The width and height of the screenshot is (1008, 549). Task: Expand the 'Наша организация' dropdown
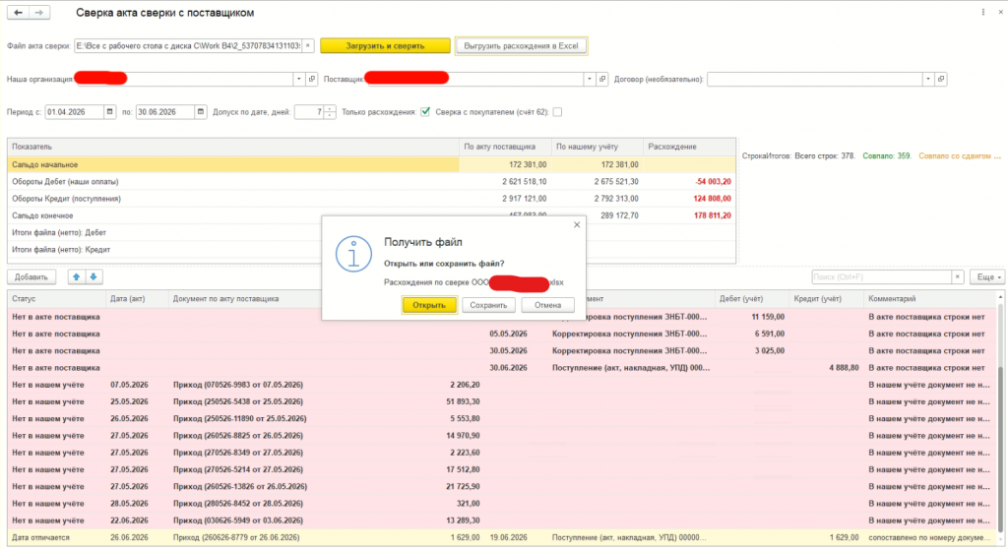pos(299,79)
